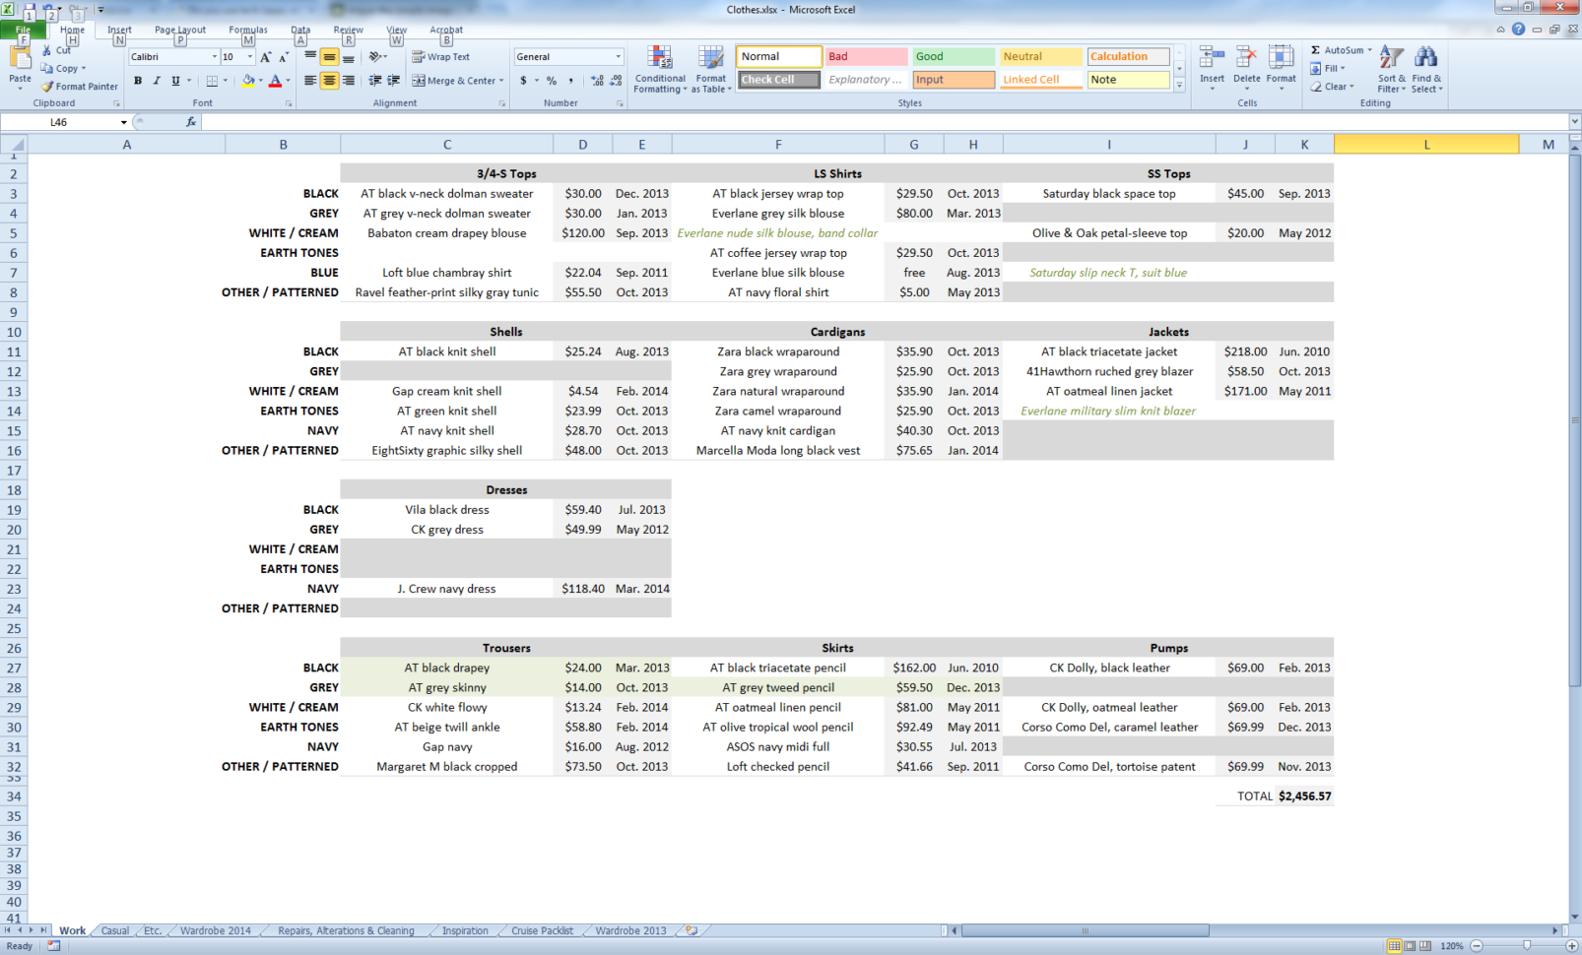
Task: Click AutoSum sigma icon
Action: [x=1315, y=50]
